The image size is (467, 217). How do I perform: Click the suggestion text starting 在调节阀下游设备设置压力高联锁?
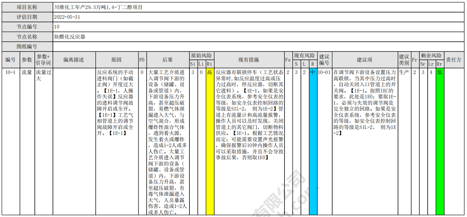pos(365,103)
